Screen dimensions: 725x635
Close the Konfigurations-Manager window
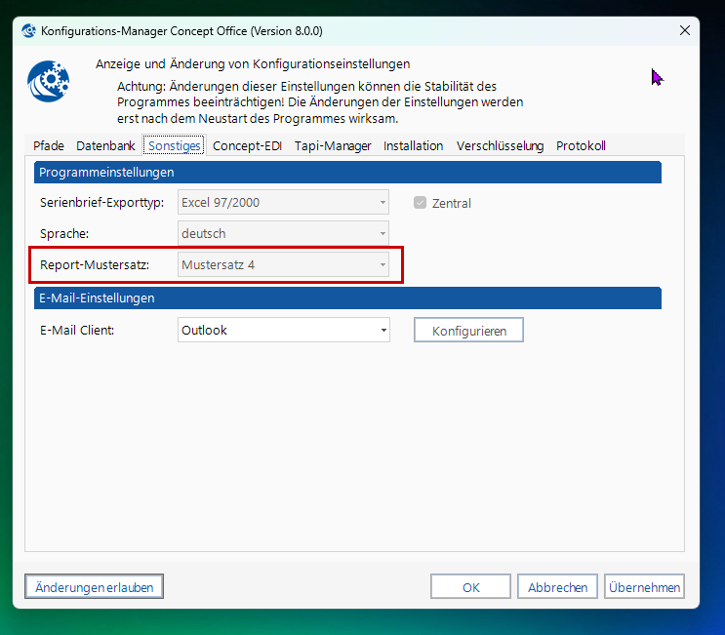pos(685,30)
